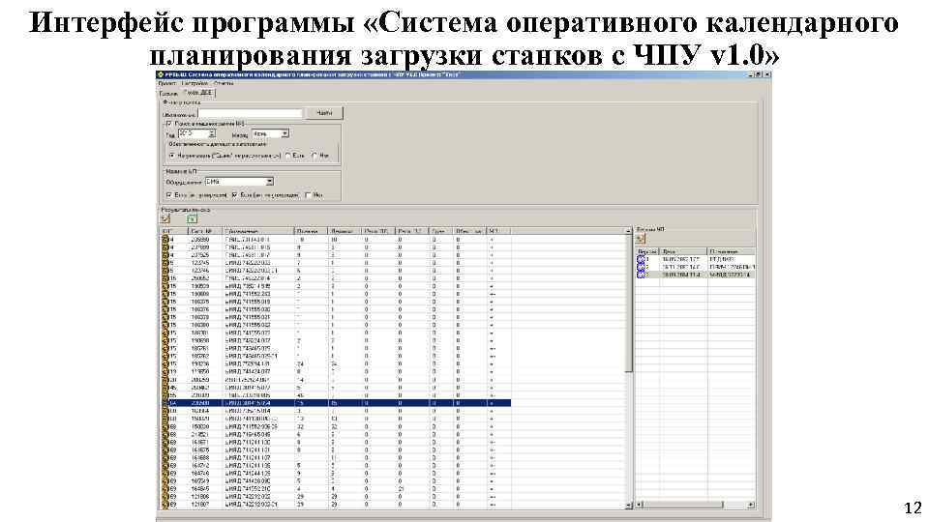
Task: Select the 'Не учитывать' radio button
Action: [172, 156]
